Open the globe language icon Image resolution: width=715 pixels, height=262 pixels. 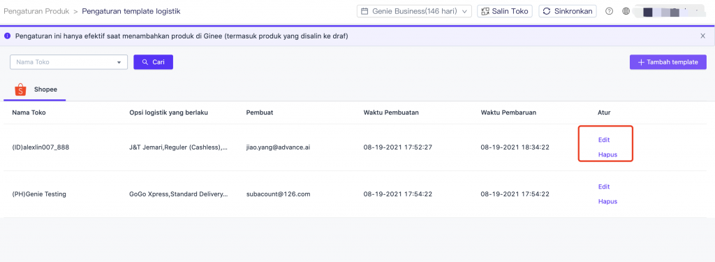click(x=626, y=11)
